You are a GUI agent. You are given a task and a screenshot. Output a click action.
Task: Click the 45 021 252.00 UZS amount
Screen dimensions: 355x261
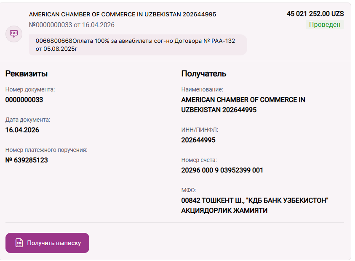click(x=315, y=14)
